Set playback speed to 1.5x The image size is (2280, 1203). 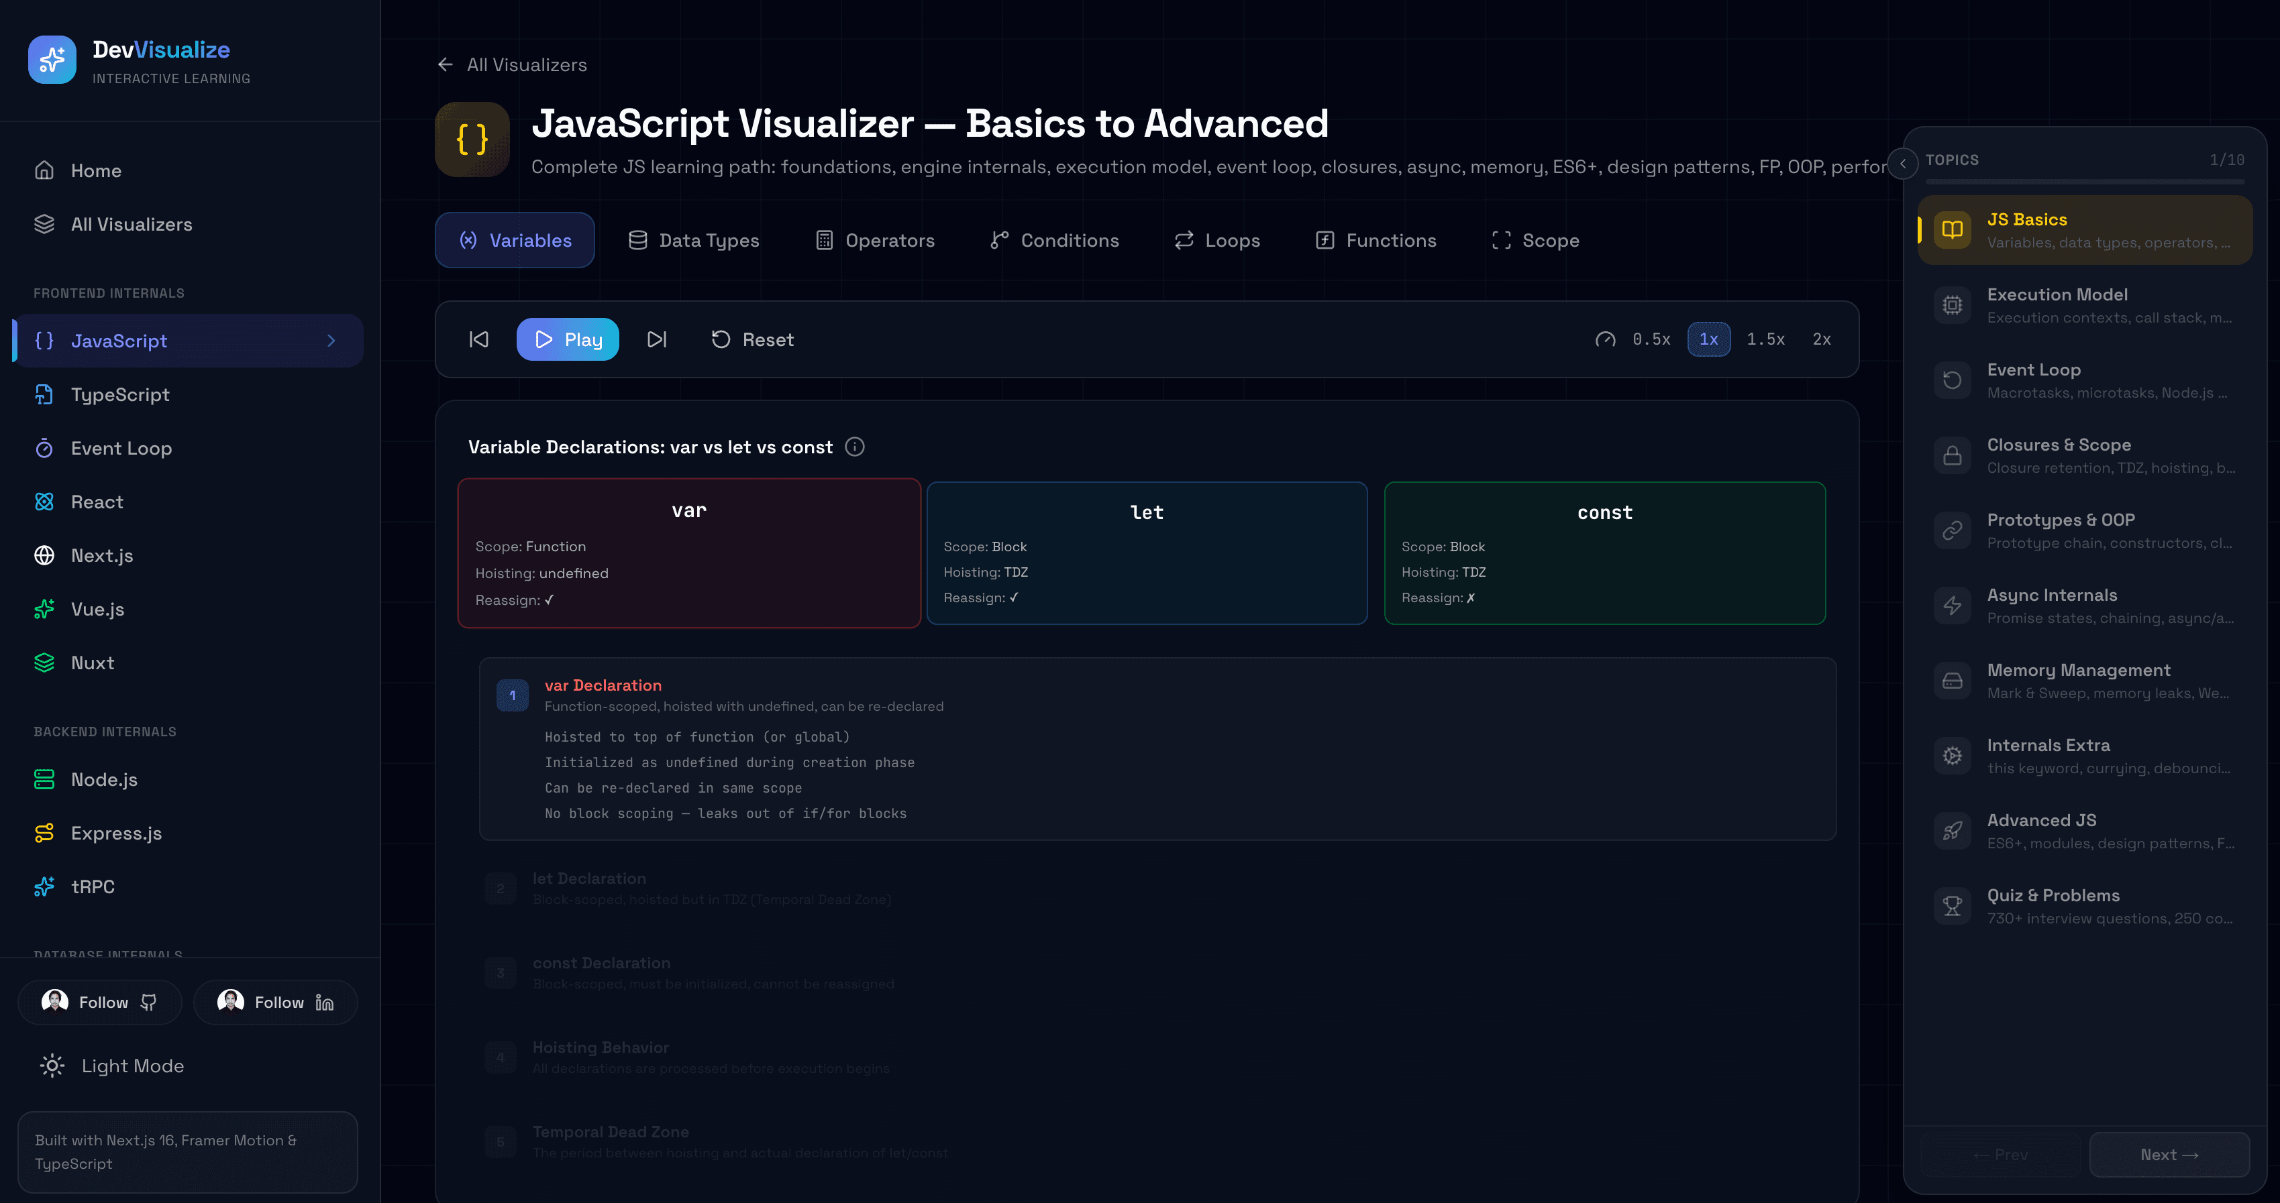click(1766, 340)
